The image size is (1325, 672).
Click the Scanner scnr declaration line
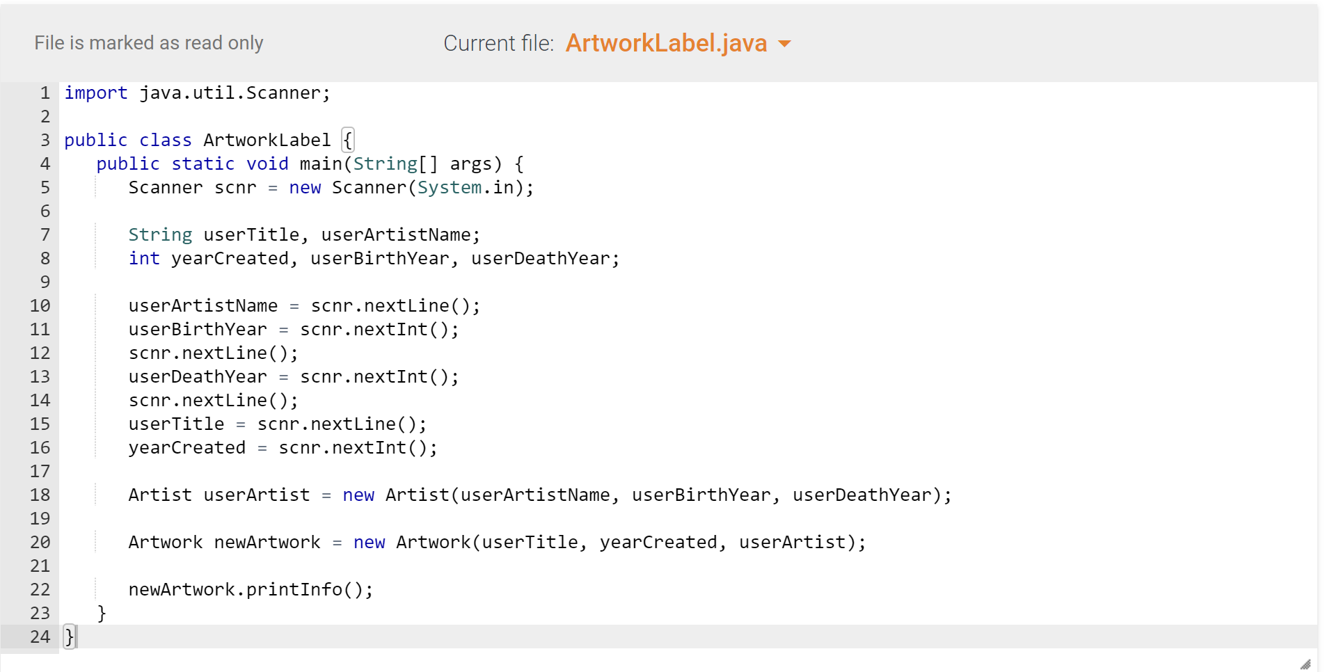coord(331,187)
